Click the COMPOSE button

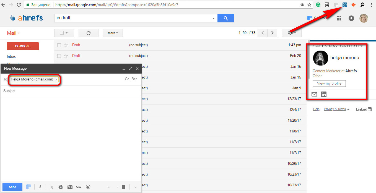tap(23, 46)
